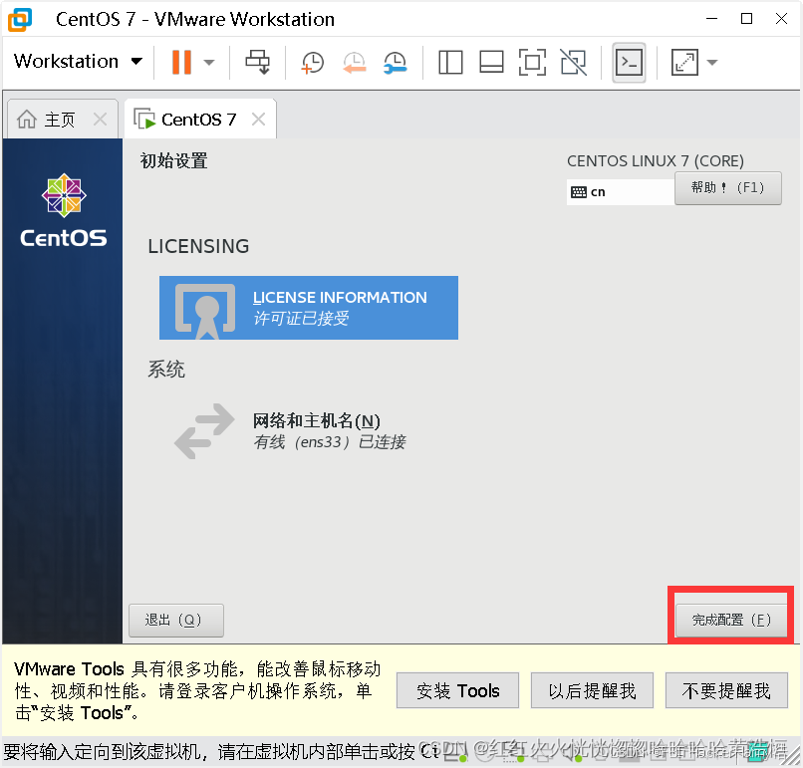Show or hide the library sidebar
This screenshot has width=803, height=768.
450,63
